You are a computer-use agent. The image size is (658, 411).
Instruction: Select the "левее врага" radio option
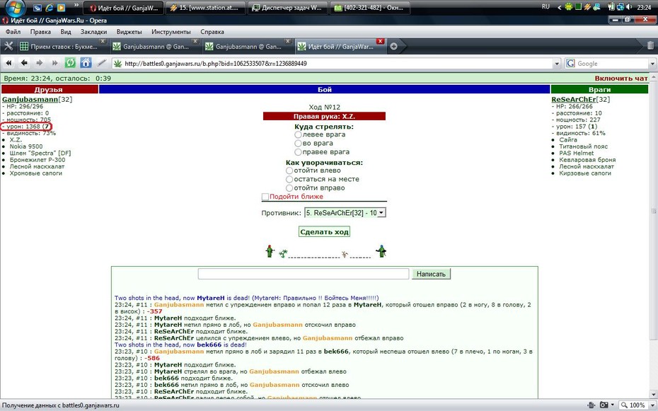tap(298, 134)
